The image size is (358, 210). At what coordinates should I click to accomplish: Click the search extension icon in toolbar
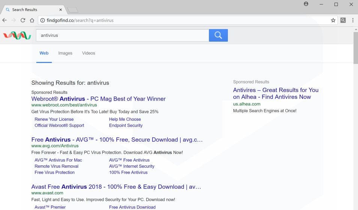[x=343, y=20]
